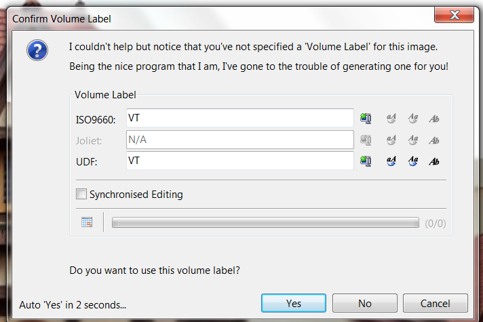
Task: Click the calendar grid icon beside the progress bar
Action: click(x=87, y=222)
